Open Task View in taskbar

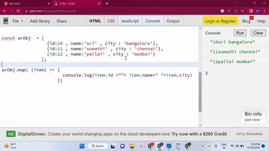coord(113,146)
